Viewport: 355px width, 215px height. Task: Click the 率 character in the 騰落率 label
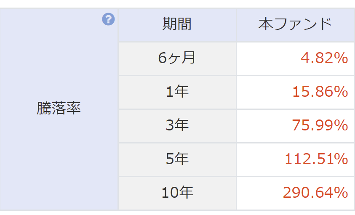pos(74,109)
